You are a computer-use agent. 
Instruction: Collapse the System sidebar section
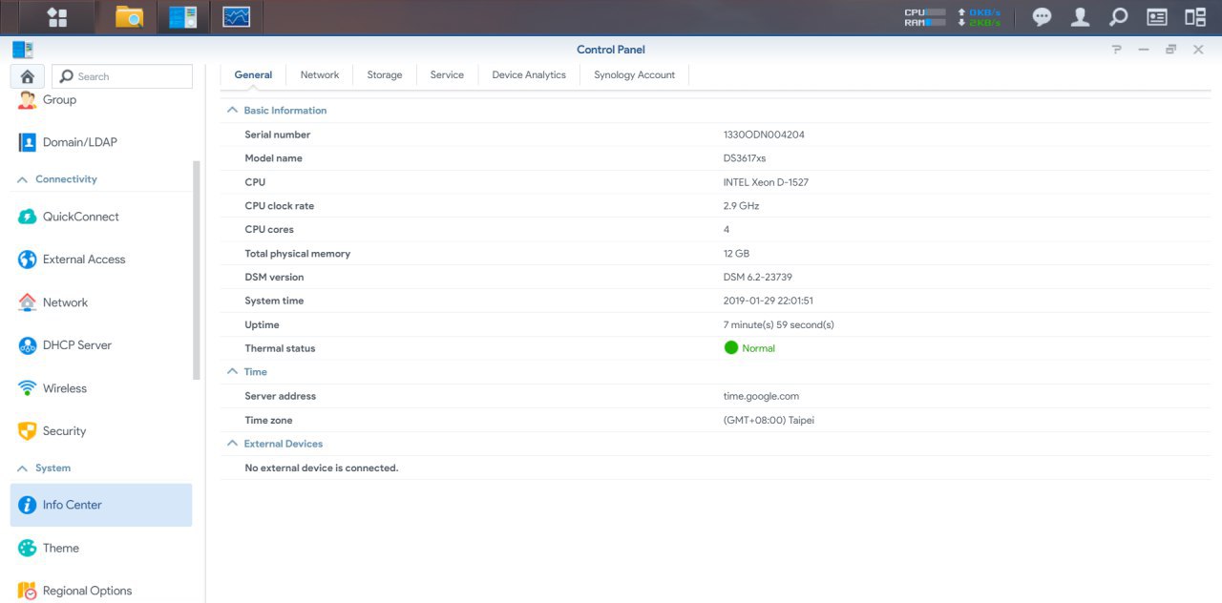pos(23,468)
